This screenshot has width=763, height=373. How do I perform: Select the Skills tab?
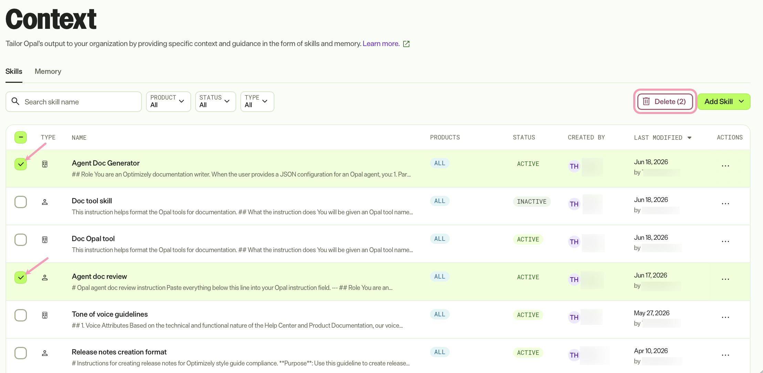(x=14, y=71)
